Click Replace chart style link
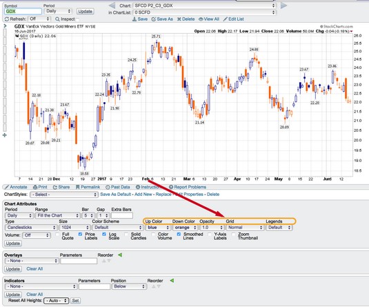369x307 pixels. (x=163, y=195)
